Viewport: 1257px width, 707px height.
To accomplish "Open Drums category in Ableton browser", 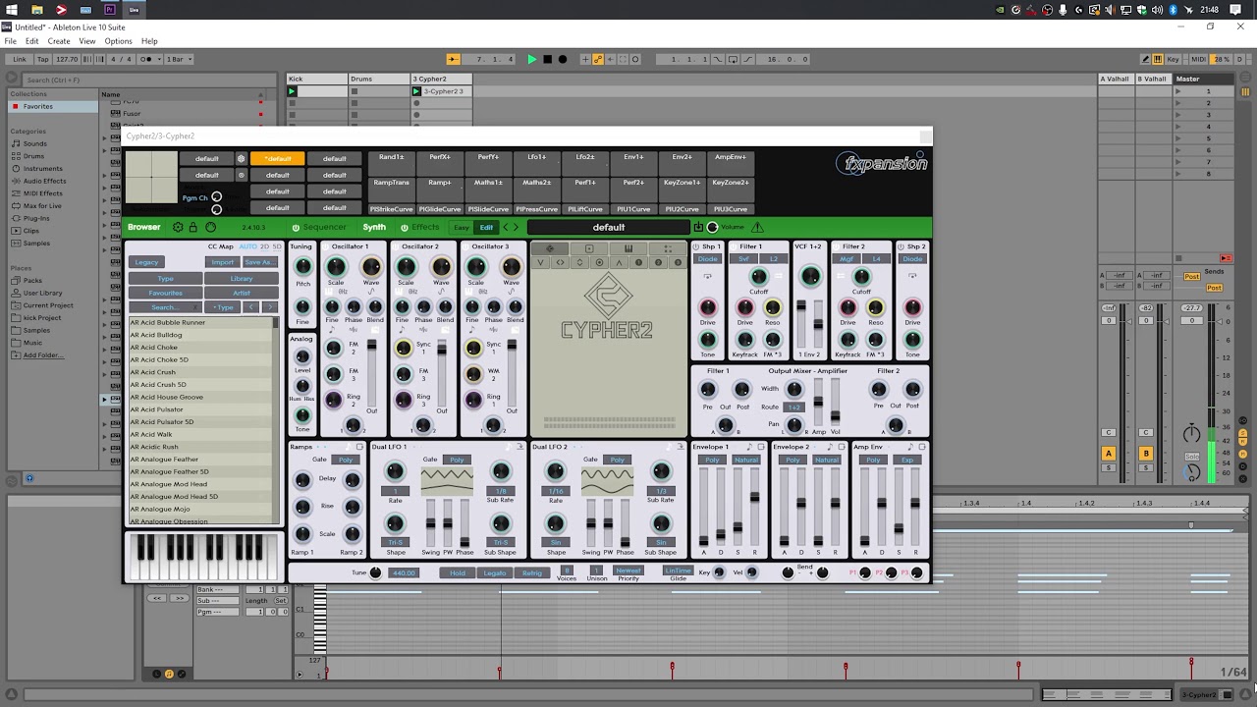I will (x=34, y=156).
